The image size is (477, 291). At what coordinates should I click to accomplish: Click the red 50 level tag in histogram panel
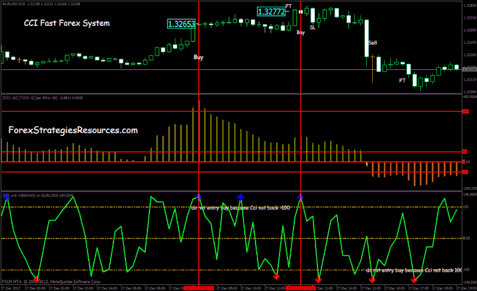pyautogui.click(x=465, y=152)
